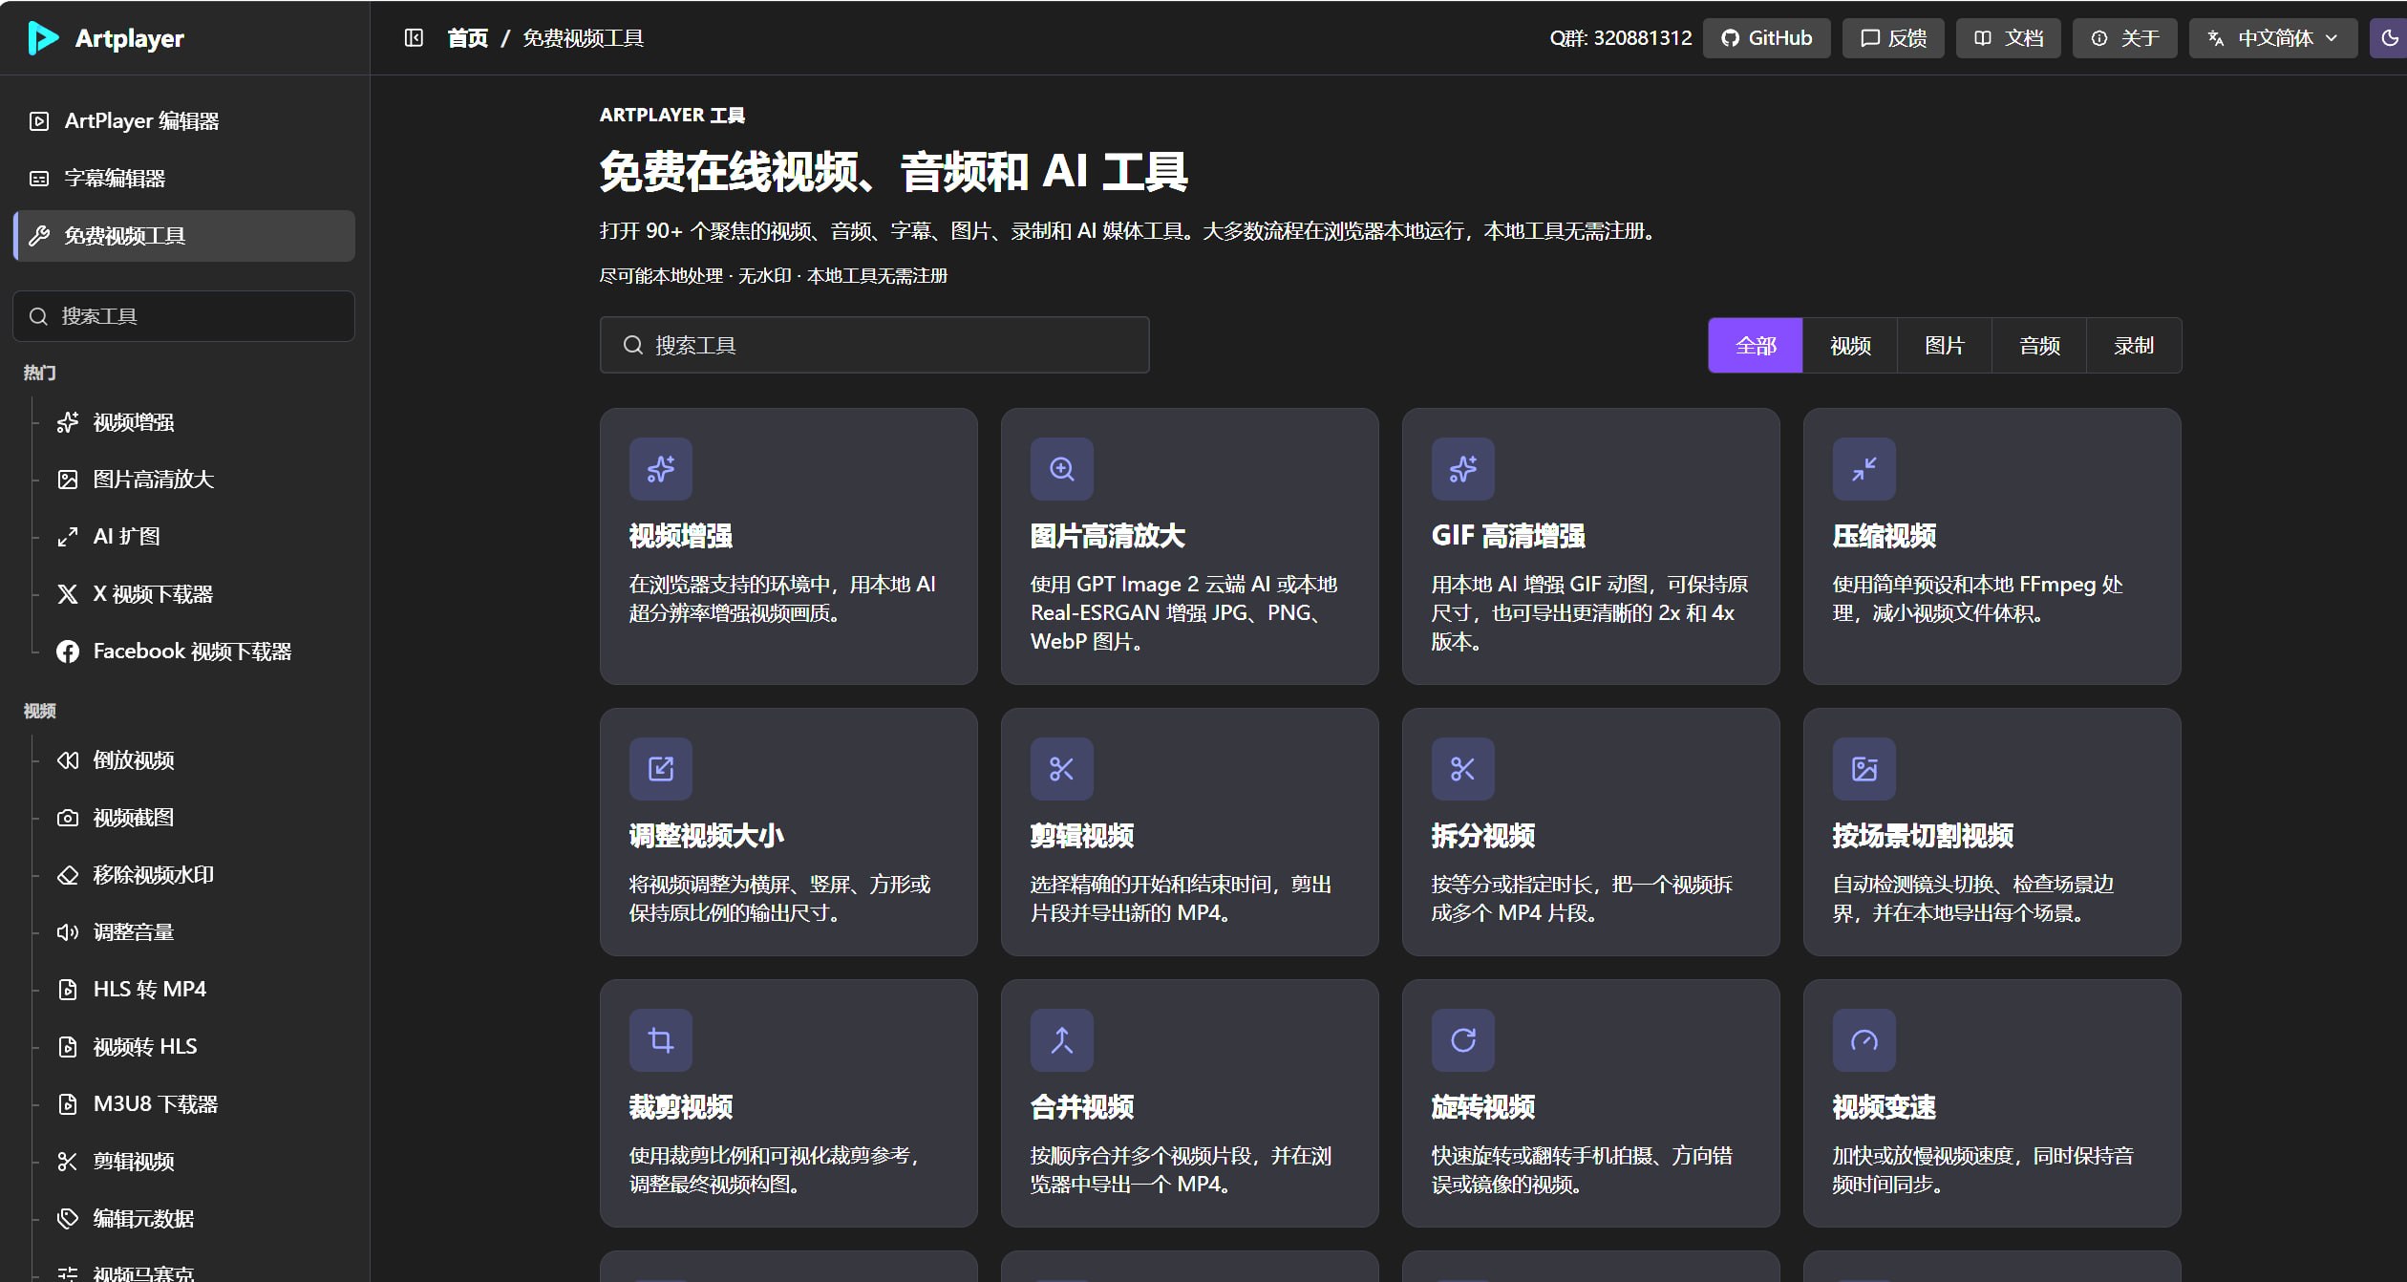Viewport: 2407px width, 1282px height.
Task: Click sidebar 视频截图 camera icon
Action: point(68,818)
